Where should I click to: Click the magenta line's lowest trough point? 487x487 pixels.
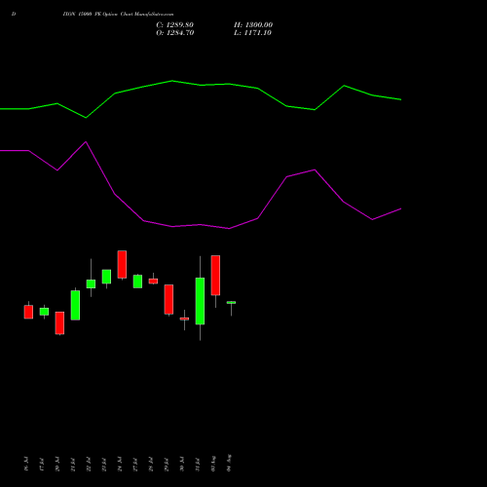(229, 229)
